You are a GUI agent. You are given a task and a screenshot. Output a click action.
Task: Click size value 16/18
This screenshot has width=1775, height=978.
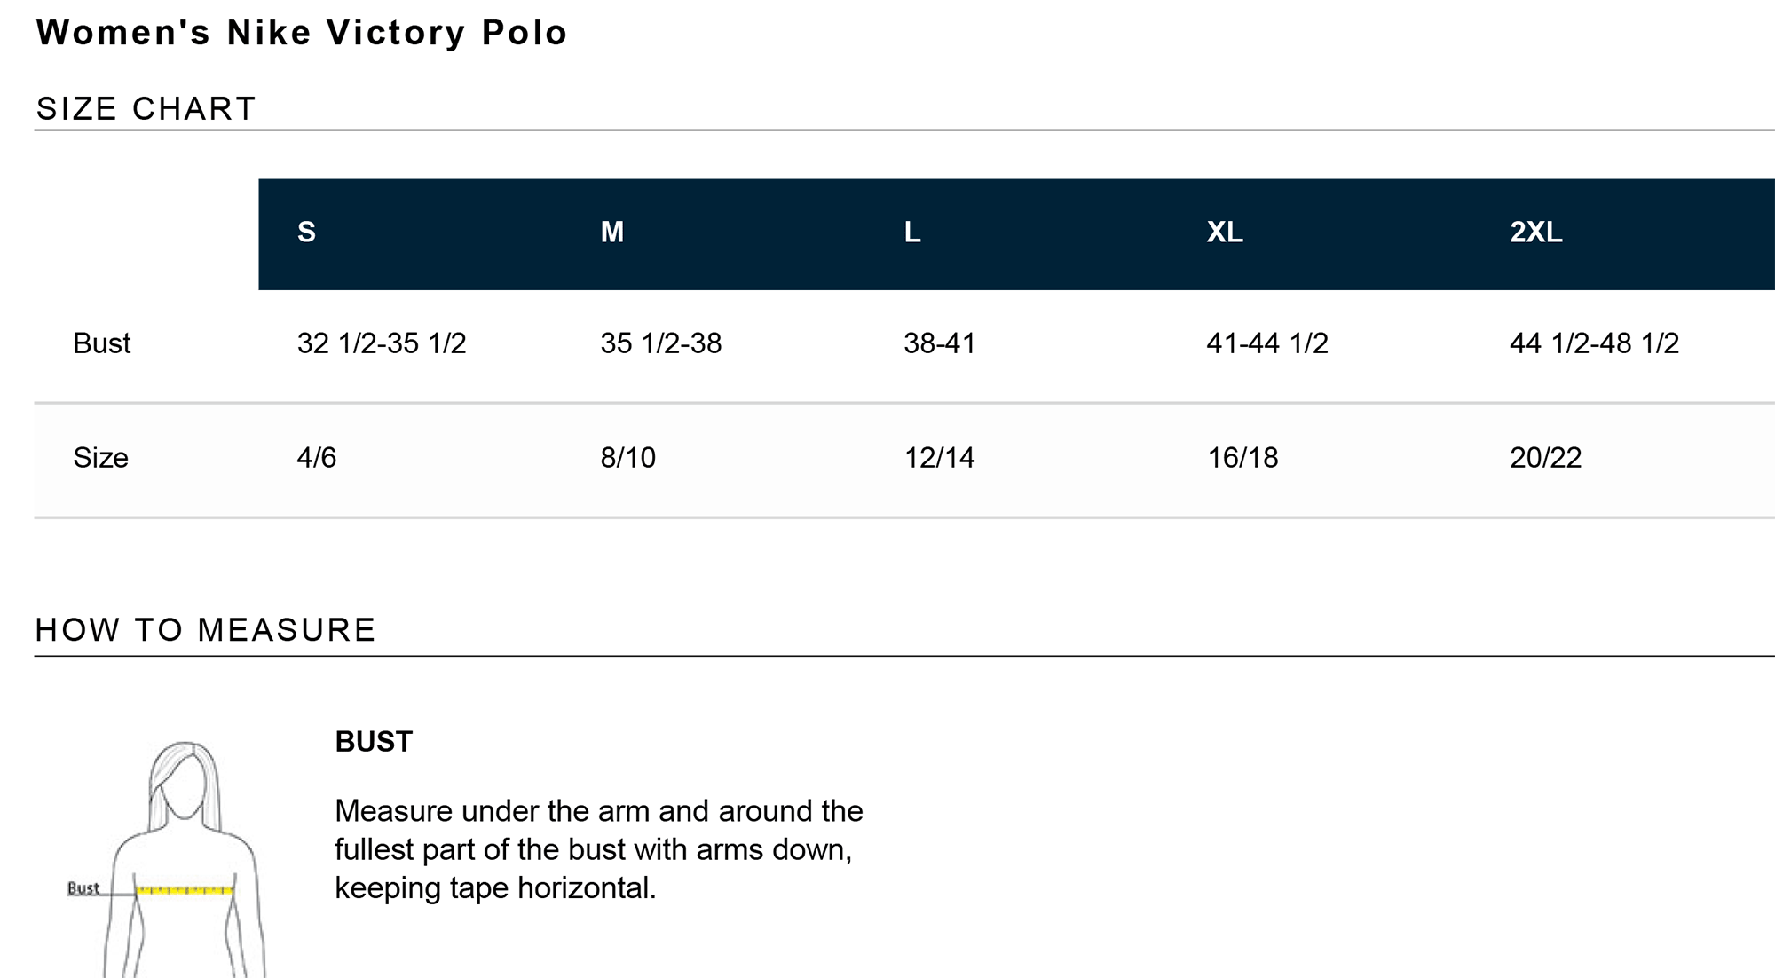(1242, 458)
